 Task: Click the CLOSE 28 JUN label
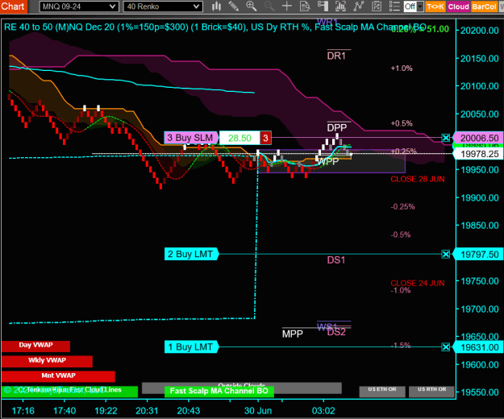coord(418,179)
